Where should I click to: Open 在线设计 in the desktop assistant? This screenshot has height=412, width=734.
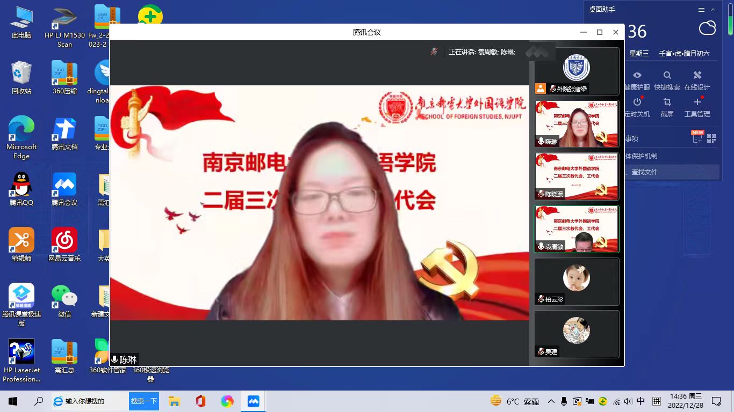tap(697, 76)
